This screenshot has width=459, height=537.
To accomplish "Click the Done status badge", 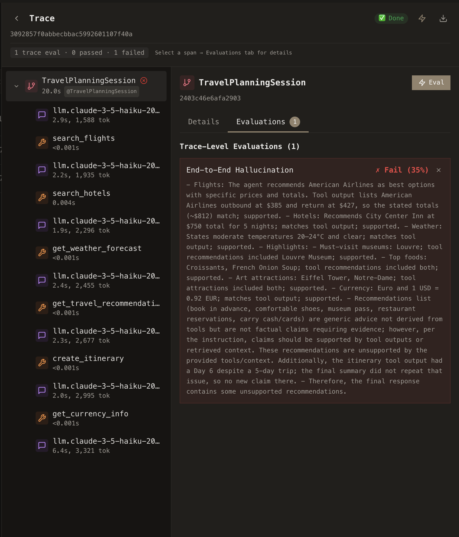I will tap(391, 18).
